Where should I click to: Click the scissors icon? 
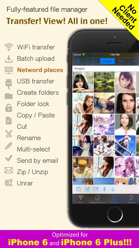pos(9,133)
